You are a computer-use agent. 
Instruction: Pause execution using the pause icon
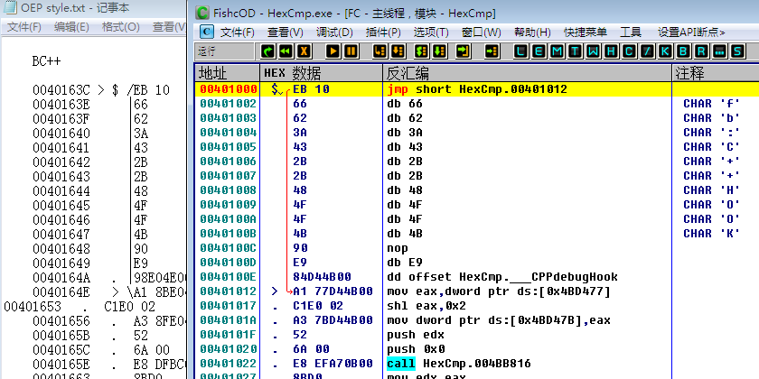352,51
